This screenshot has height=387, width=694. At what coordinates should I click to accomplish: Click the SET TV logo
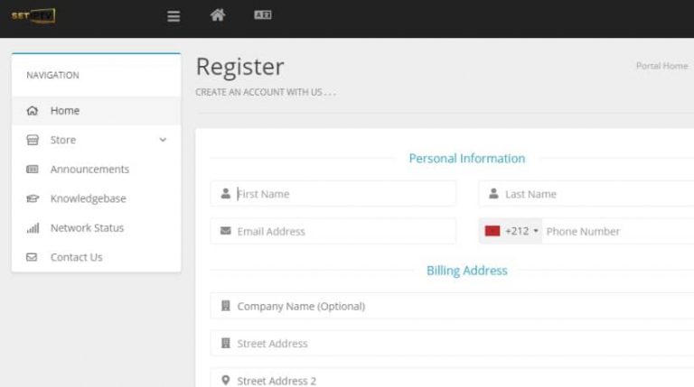[x=33, y=15]
